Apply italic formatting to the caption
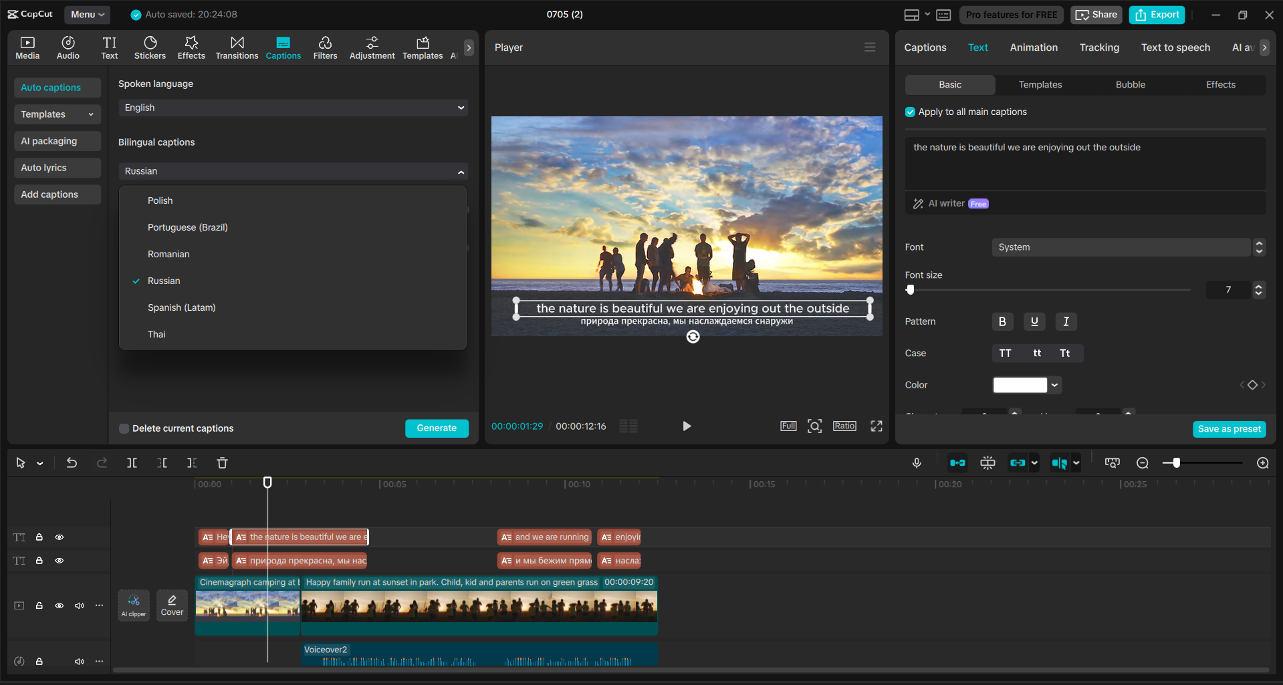Image resolution: width=1283 pixels, height=685 pixels. point(1066,321)
